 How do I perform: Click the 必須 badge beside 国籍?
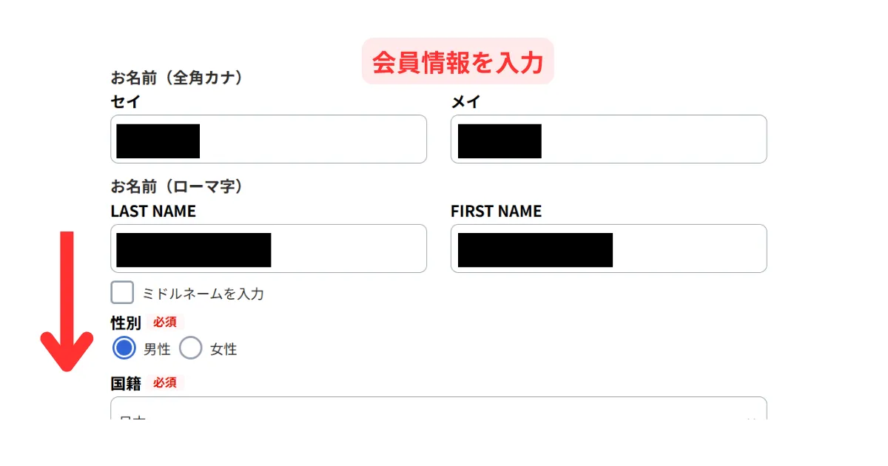[164, 383]
